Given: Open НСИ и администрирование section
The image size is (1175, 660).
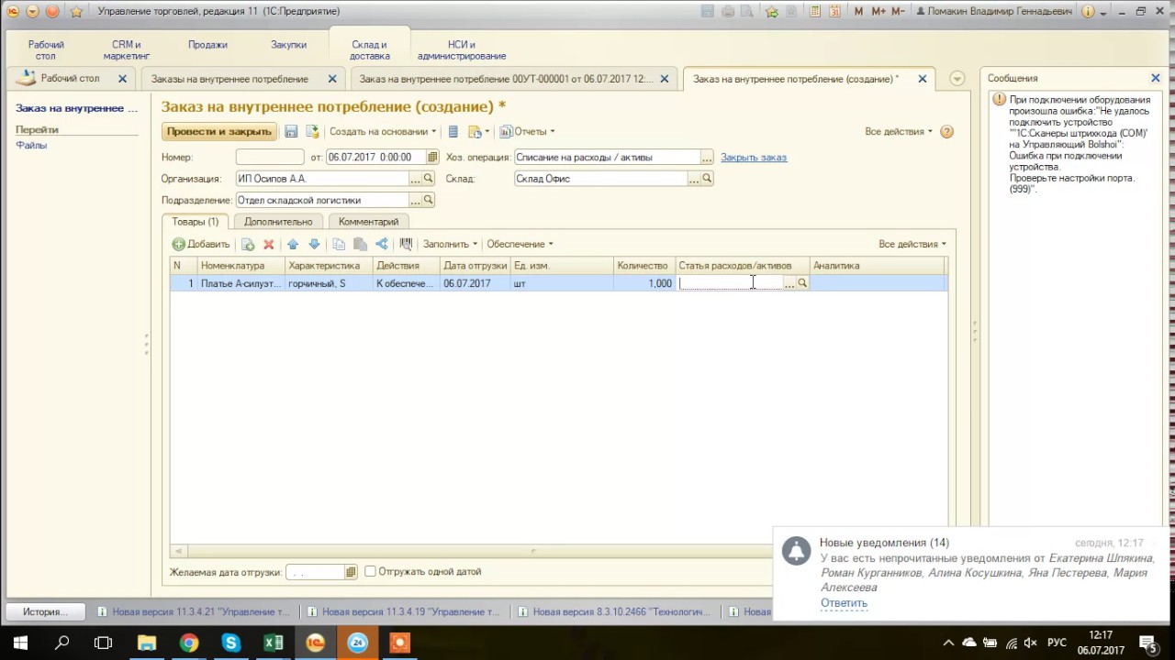Looking at the screenshot, I should coord(462,49).
